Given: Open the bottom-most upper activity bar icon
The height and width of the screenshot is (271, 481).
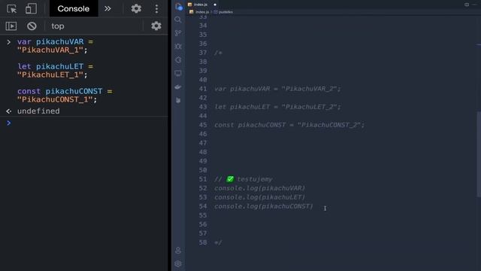Looking at the screenshot, I should [x=178, y=100].
